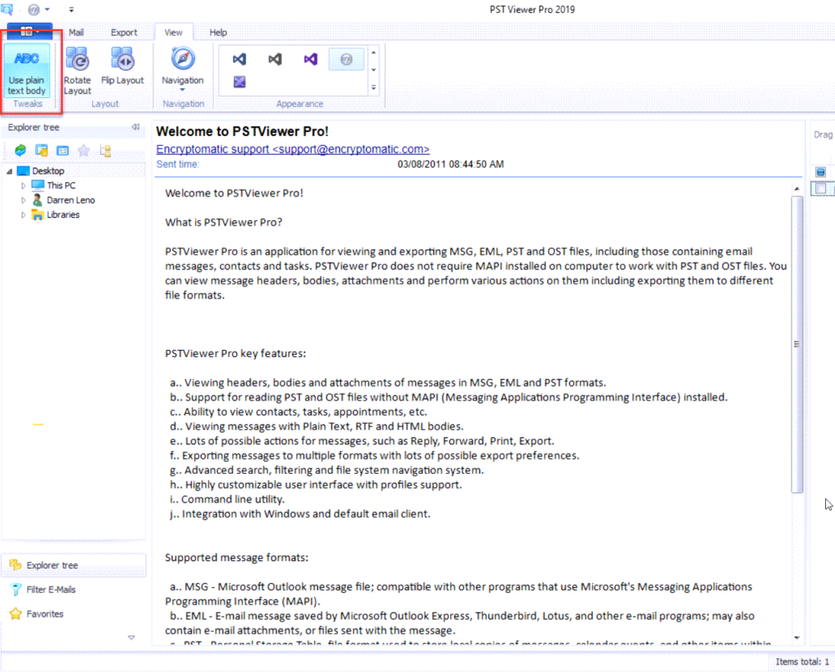
Task: Click the message body scrollbar up arrow
Action: pyautogui.click(x=797, y=189)
